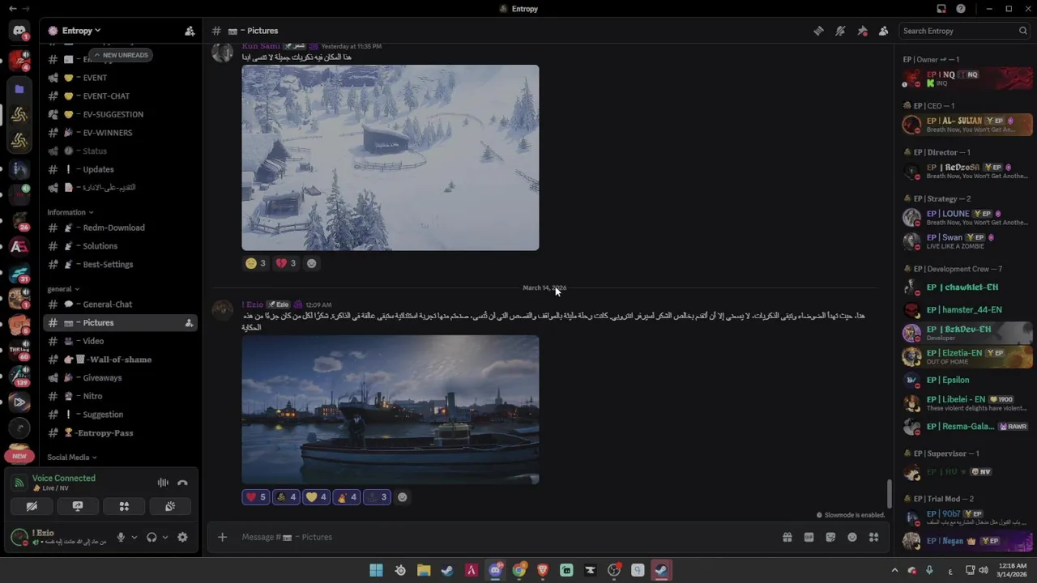
Task: Show hidden icons in system tray
Action: tap(894, 570)
